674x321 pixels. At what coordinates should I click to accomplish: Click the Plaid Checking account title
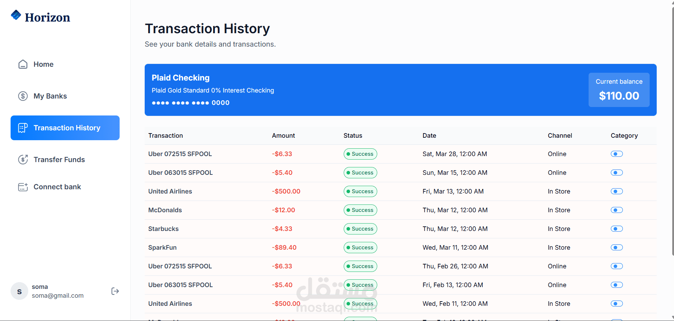[x=181, y=78]
